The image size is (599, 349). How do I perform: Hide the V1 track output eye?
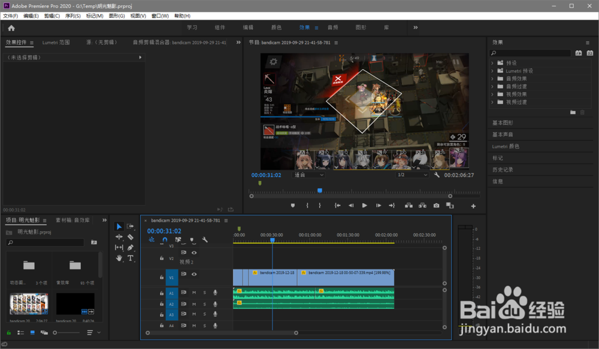194,274
